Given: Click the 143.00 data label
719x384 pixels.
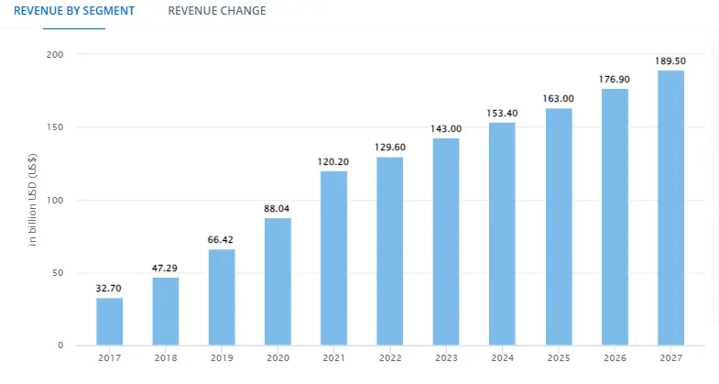Looking at the screenshot, I should (x=446, y=128).
